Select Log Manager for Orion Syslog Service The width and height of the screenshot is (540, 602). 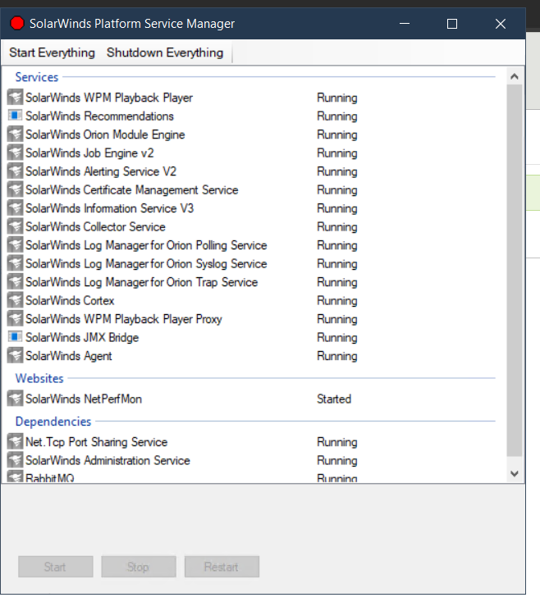tap(146, 263)
